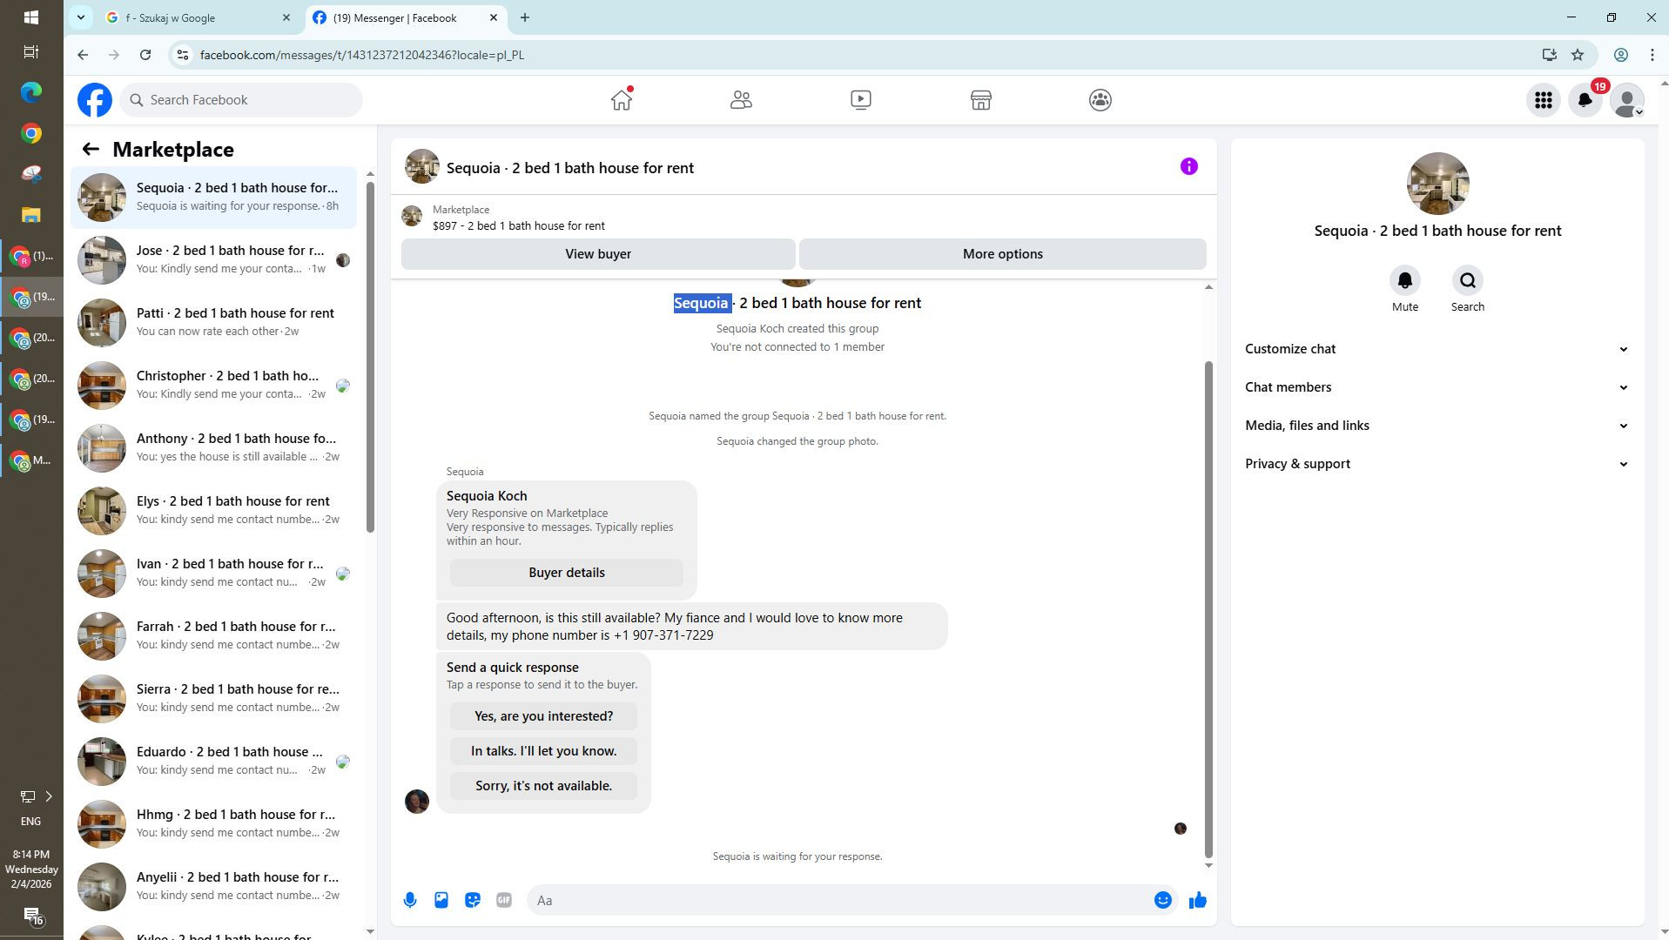Open Buyer details button
Image resolution: width=1669 pixels, height=940 pixels.
(566, 573)
